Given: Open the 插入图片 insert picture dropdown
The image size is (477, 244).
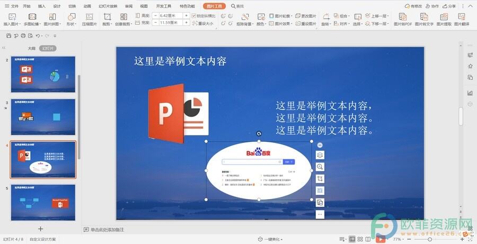Looking at the screenshot, I should click(x=12, y=24).
